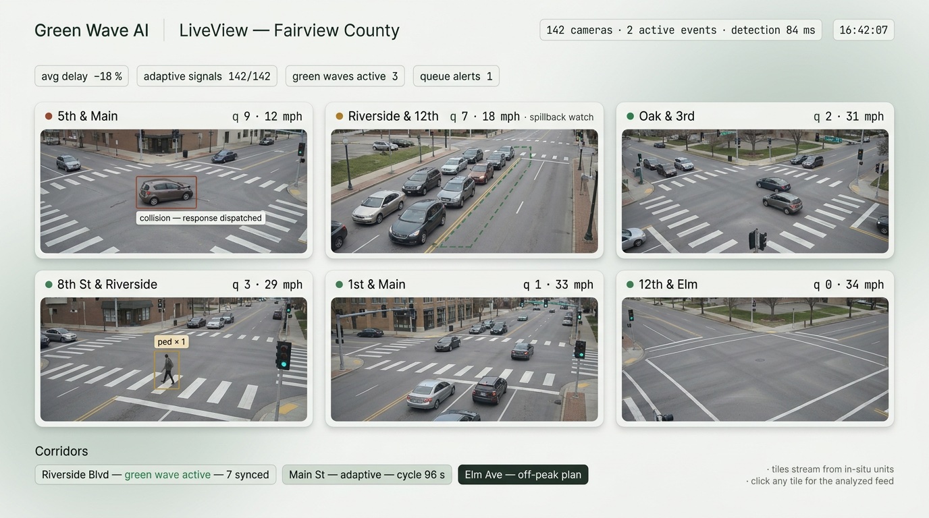929x518 pixels.
Task: Choose the Elm Ave off-peak plan corridor
Action: 523,475
